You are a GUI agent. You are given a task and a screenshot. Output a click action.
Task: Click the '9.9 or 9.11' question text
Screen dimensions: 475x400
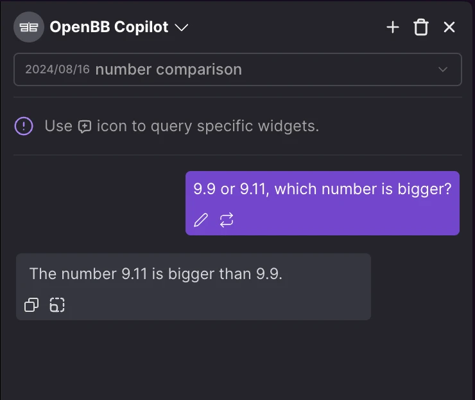pyautogui.click(x=322, y=189)
